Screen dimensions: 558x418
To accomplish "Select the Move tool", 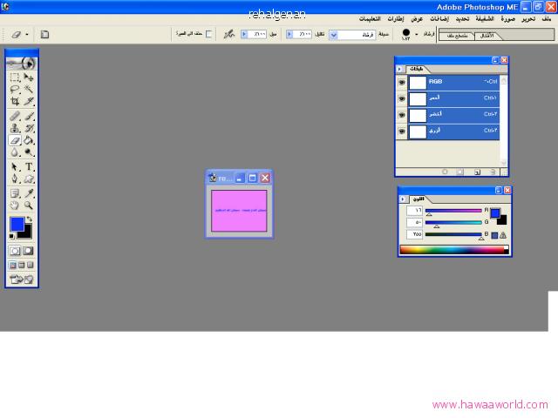I will pyautogui.click(x=29, y=78).
